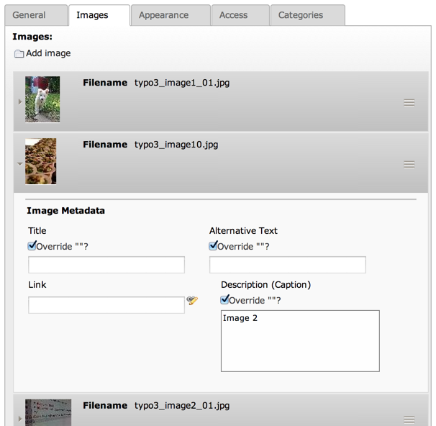This screenshot has height=426, width=436.
Task: Focus the Title input field
Action: pyautogui.click(x=106, y=265)
